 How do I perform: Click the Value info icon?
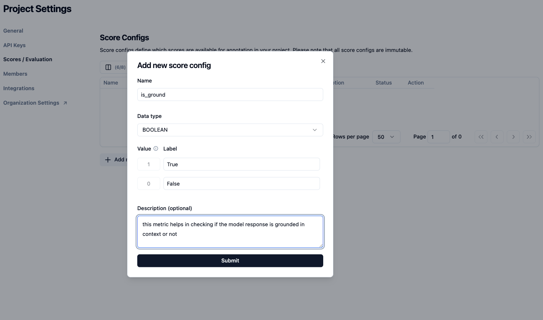(156, 149)
